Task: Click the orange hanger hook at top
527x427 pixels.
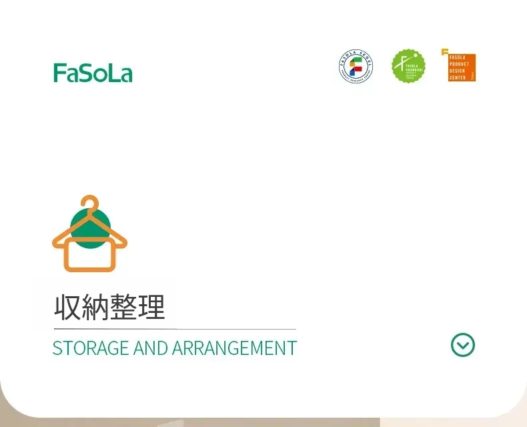Action: click(89, 203)
